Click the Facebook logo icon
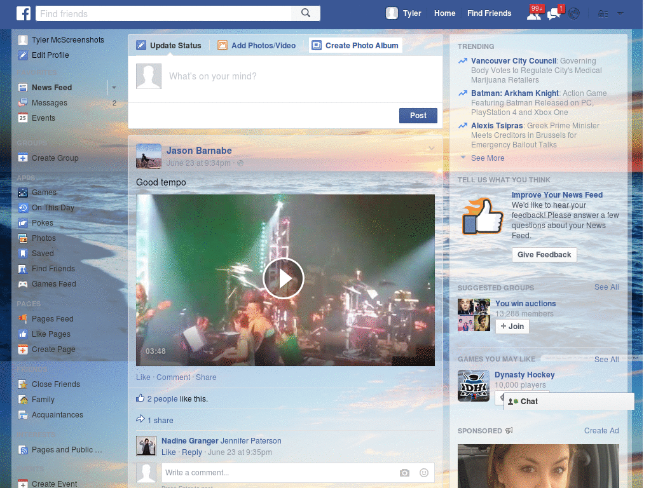 (24, 13)
